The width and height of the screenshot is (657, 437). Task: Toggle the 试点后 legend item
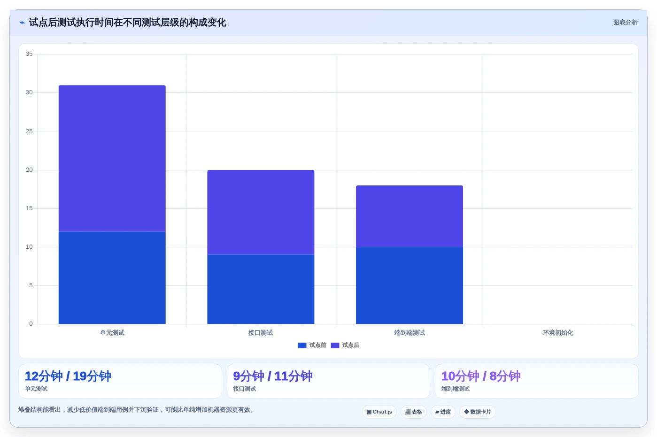coord(345,345)
